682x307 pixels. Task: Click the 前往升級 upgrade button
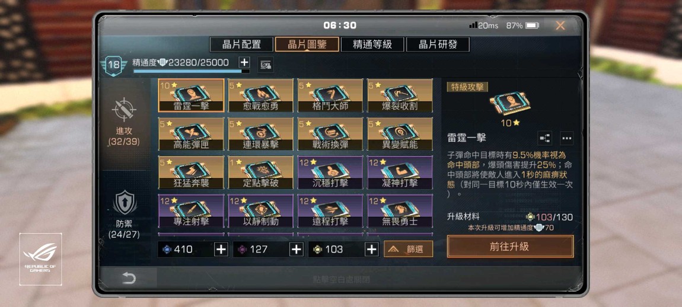click(510, 247)
